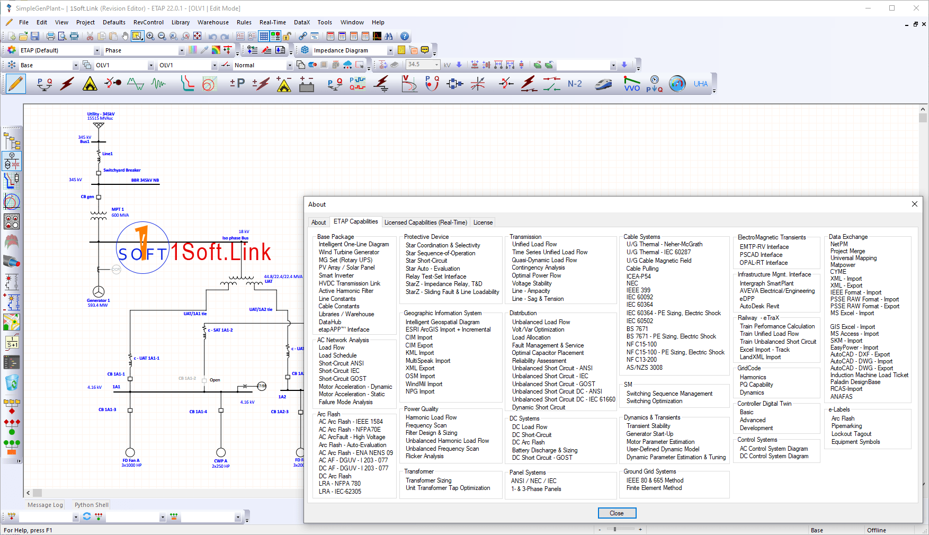Open the transfer function S+1 sidebar icon
The image size is (929, 535).
tap(12, 342)
